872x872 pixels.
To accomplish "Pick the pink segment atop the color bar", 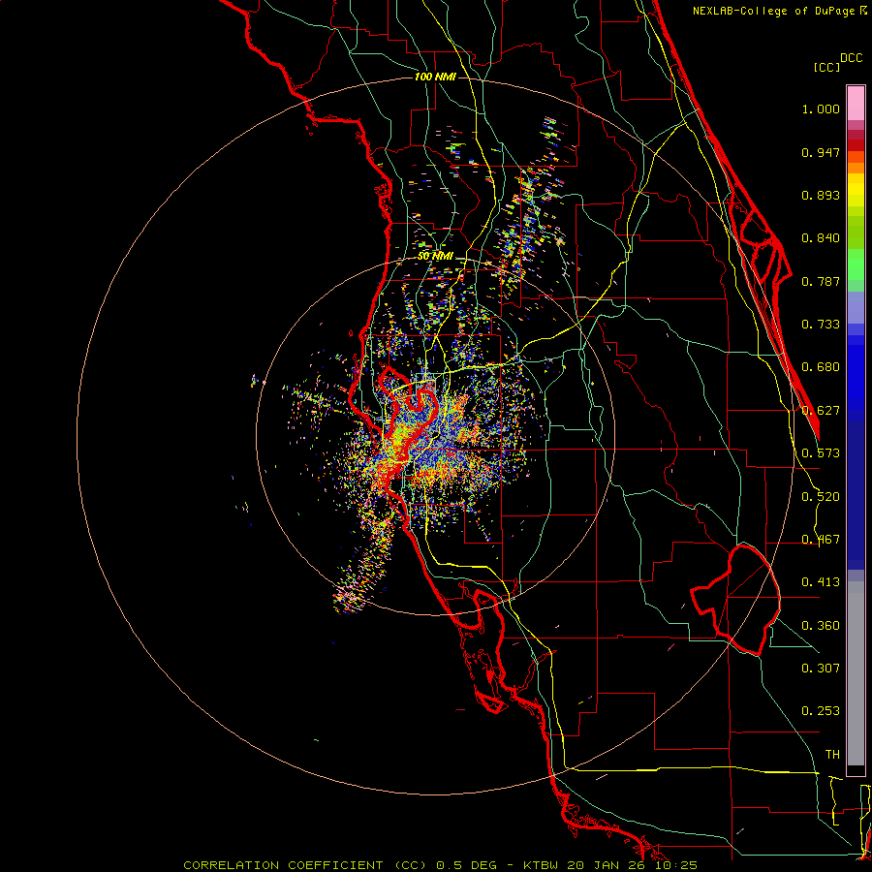I will click(x=856, y=104).
